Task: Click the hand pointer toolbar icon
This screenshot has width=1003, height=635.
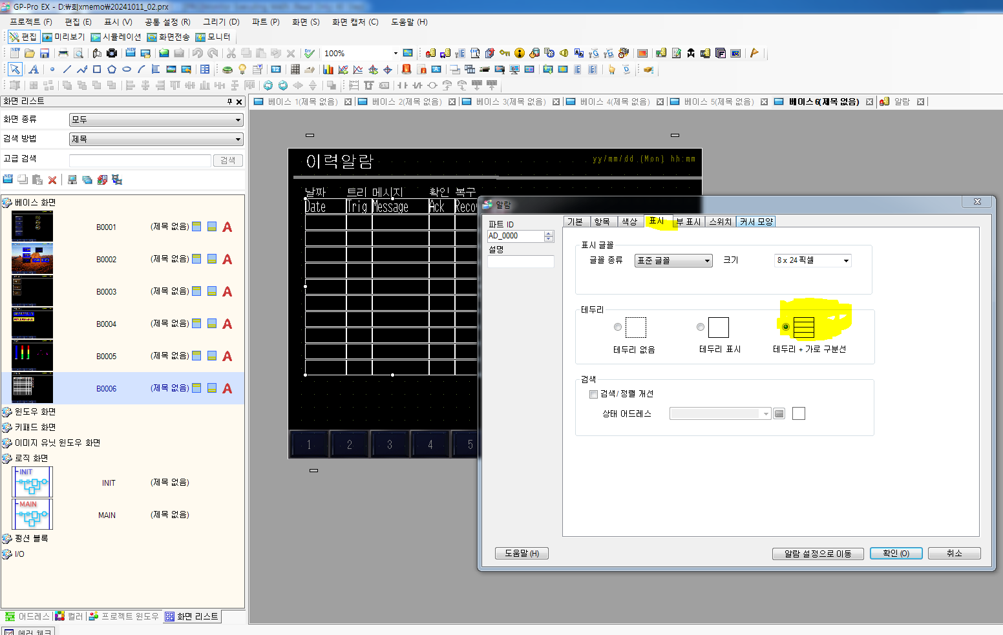Action: 611,69
